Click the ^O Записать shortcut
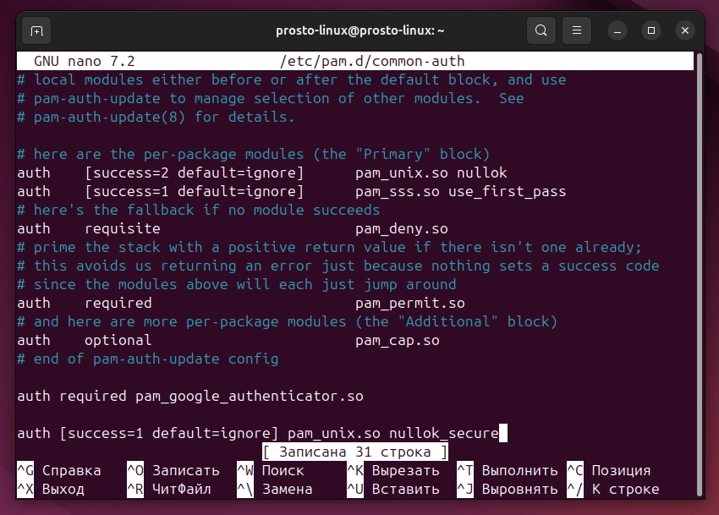 click(173, 470)
